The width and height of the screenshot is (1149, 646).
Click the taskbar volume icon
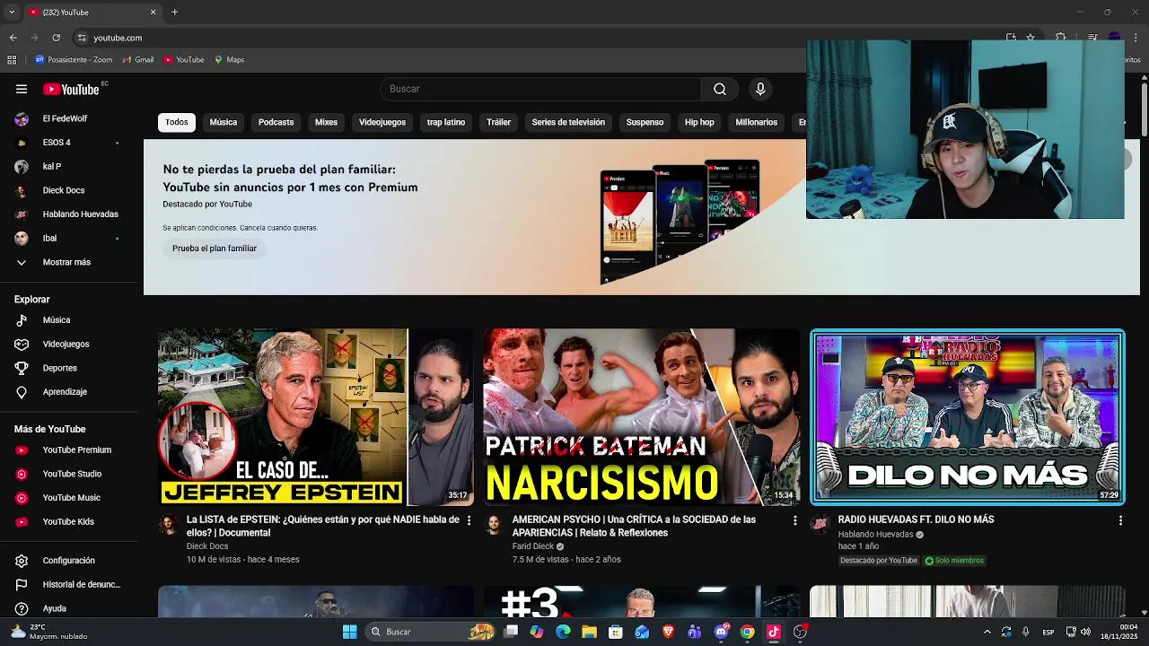tap(1086, 632)
